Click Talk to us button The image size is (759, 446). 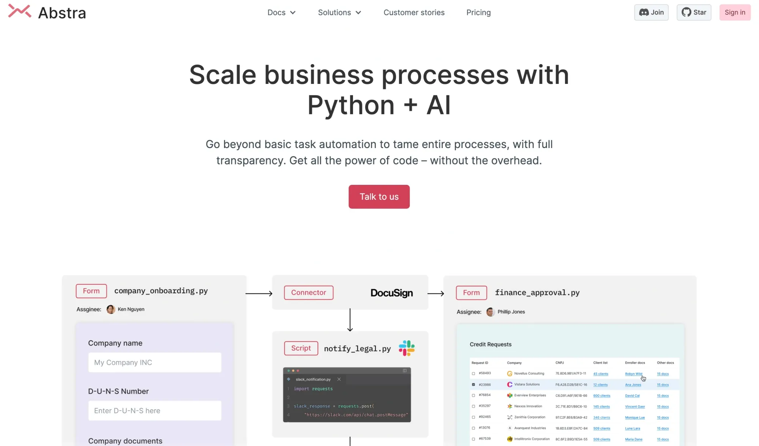[379, 197]
